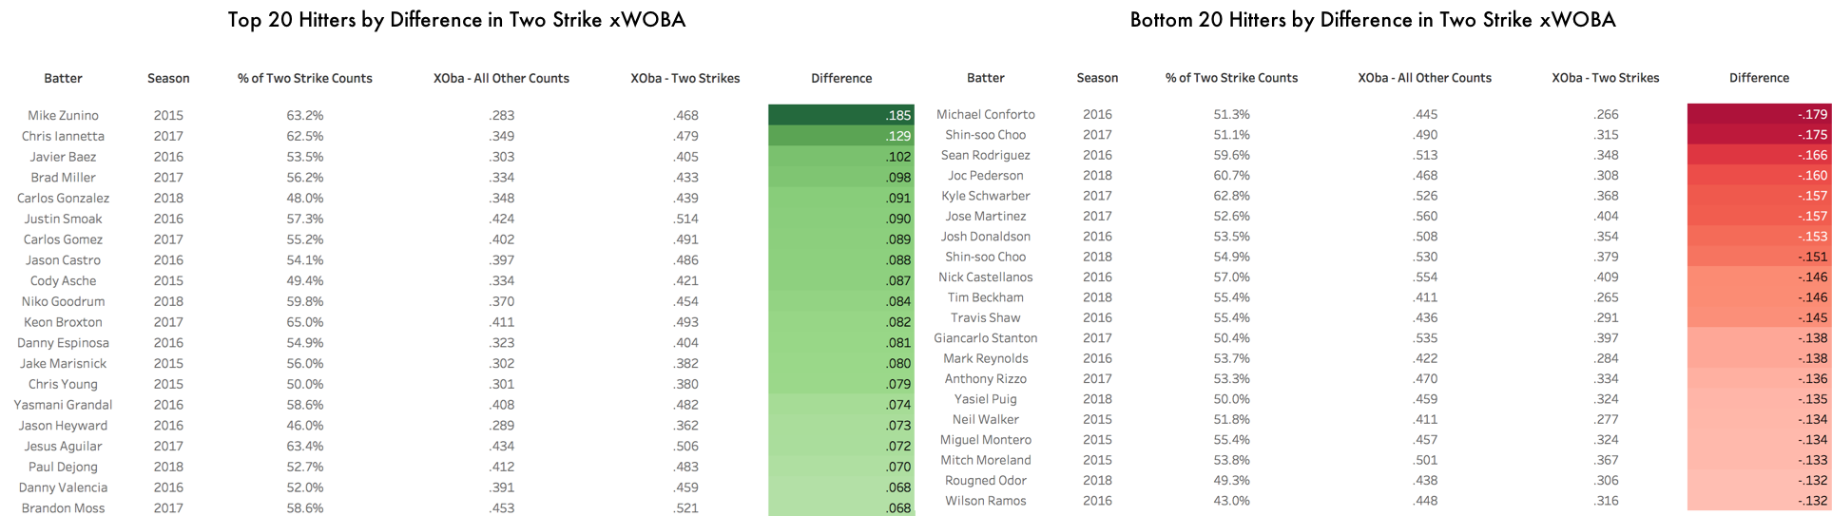Click 'XOba - All Other Counts' left header
Viewport: 1832px width, 516px height.
click(501, 78)
